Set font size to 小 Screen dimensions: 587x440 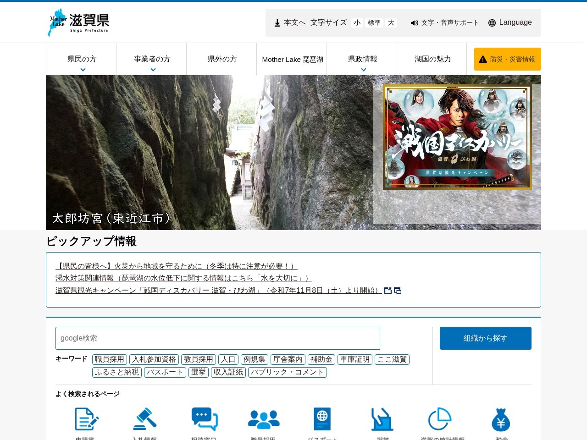pos(357,23)
